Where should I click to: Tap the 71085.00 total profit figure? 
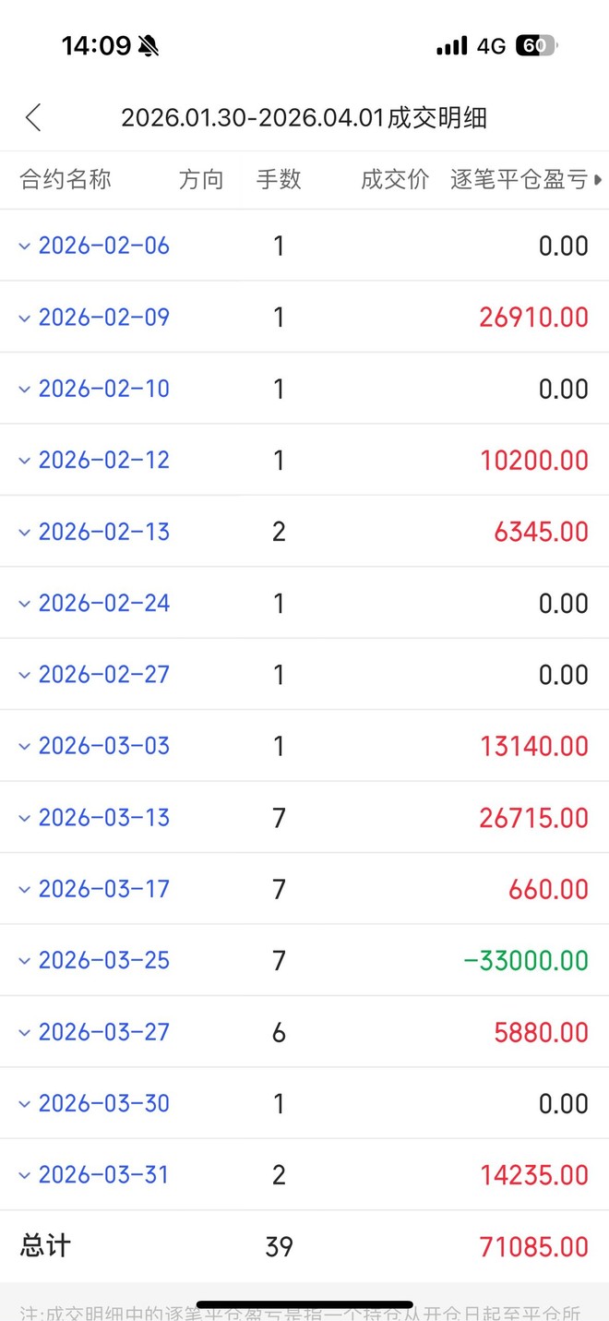pos(533,1247)
